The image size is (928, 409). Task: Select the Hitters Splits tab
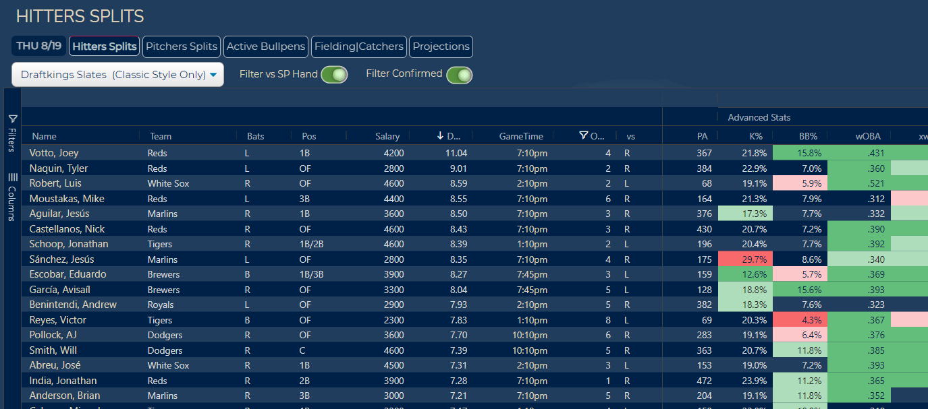pos(105,46)
